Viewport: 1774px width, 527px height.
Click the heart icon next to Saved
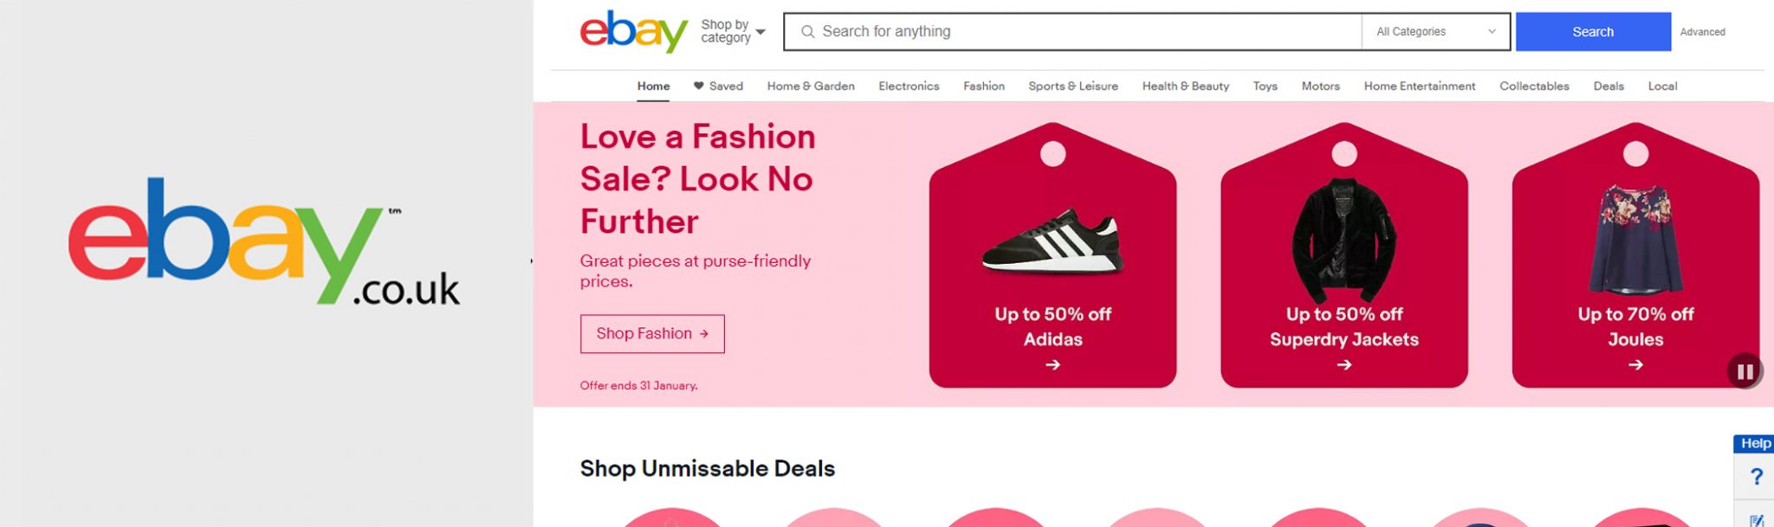click(698, 86)
